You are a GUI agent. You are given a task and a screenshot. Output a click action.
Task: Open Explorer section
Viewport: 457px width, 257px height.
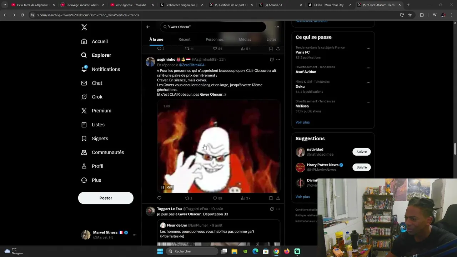(96, 55)
